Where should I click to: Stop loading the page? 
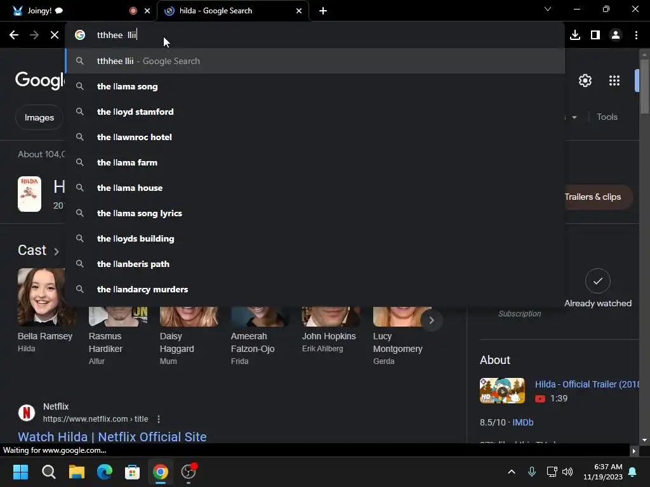55,36
